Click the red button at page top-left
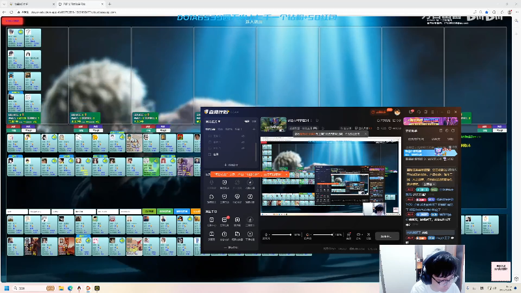The height and width of the screenshot is (293, 521). pos(12,21)
